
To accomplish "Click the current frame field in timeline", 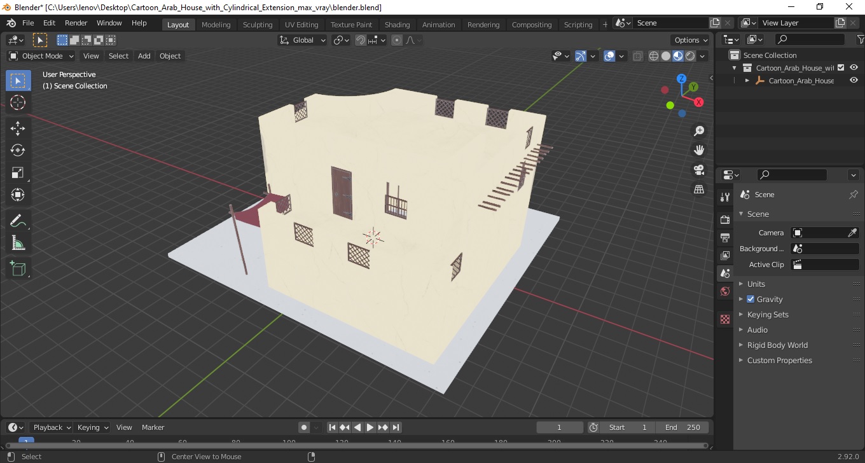I will 560,427.
